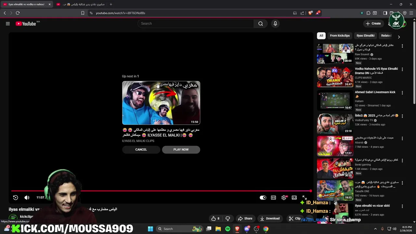Open the Brave Shields lion icon
Viewport: 416px width, 234px height.
tap(310, 13)
